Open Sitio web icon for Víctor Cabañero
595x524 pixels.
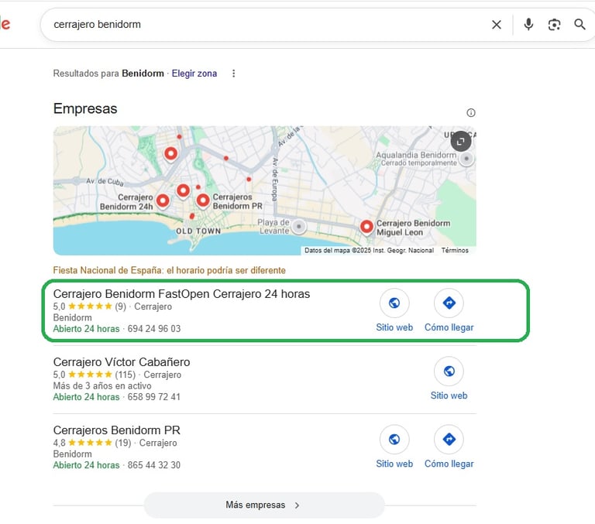point(449,372)
